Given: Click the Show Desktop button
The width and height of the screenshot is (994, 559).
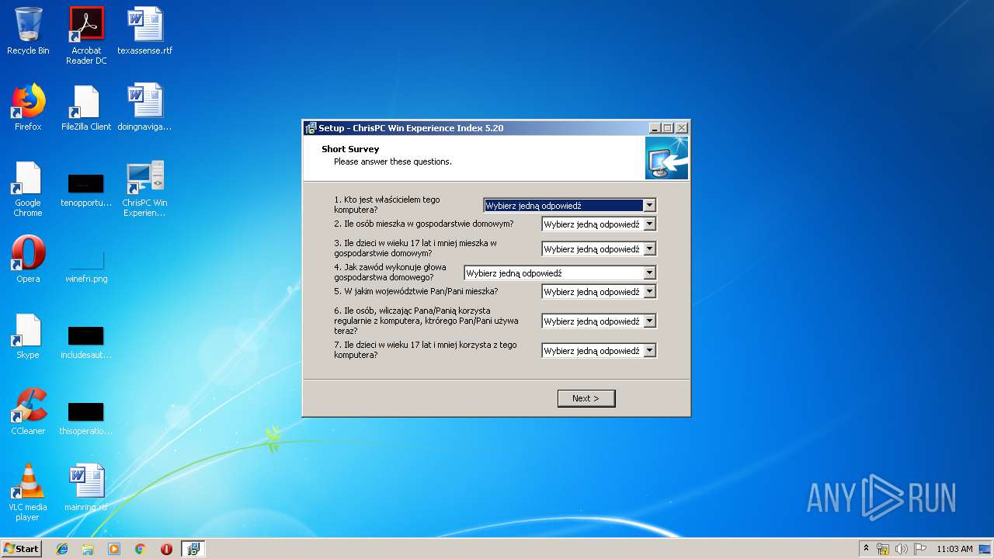Looking at the screenshot, I should 985,549.
